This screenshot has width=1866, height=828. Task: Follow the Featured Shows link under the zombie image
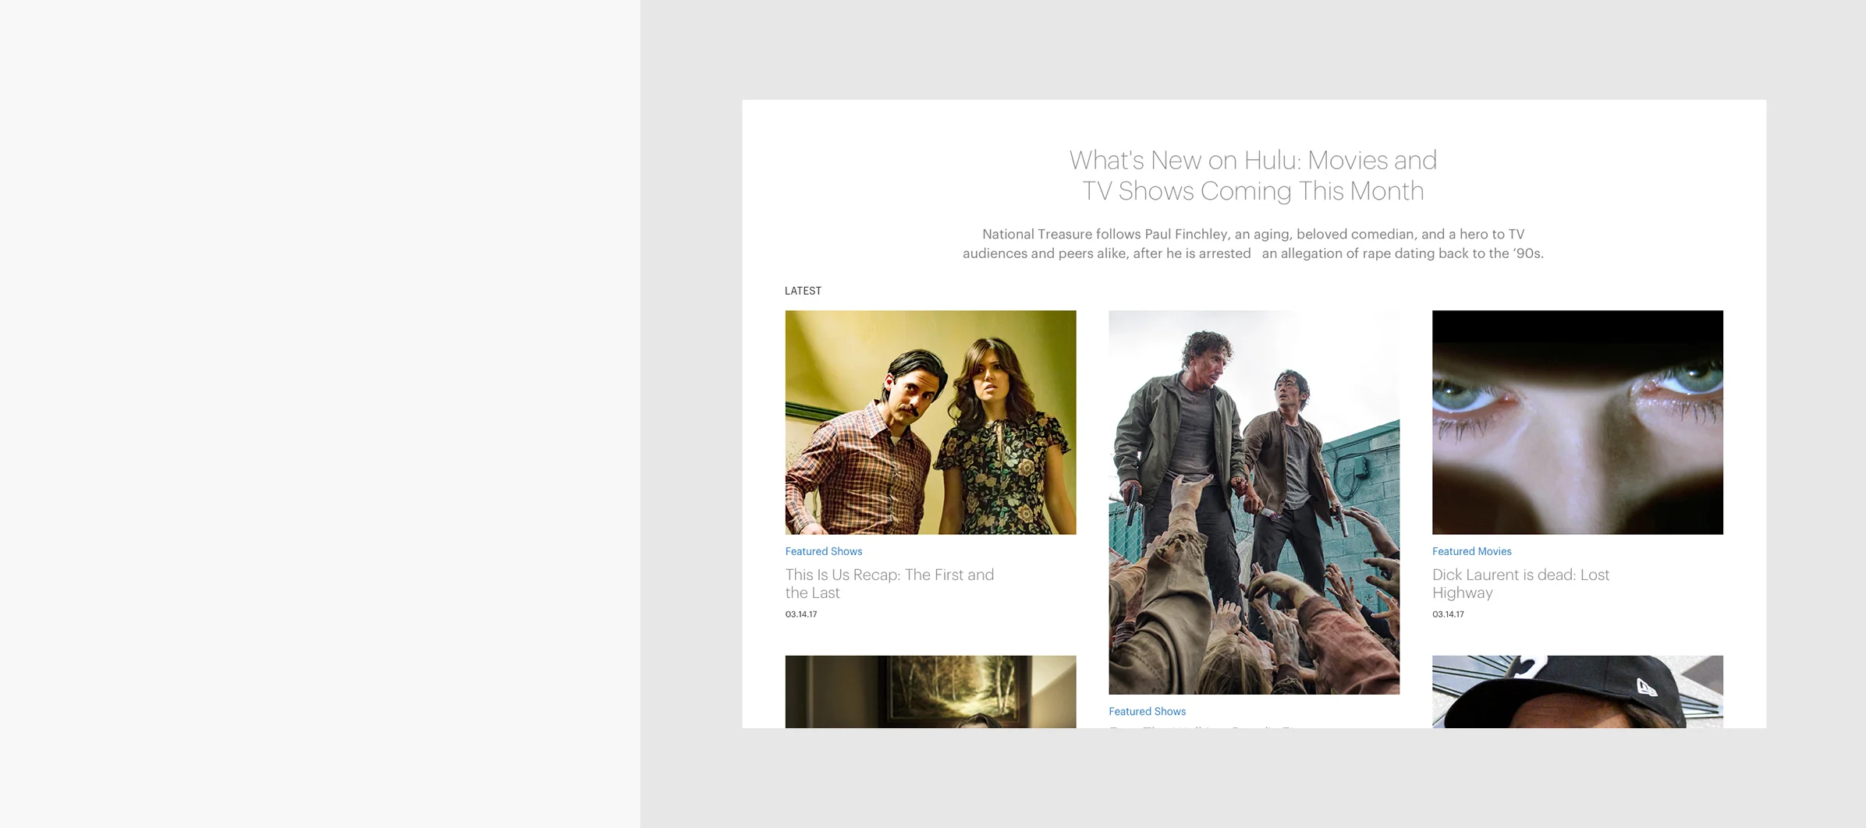[1147, 711]
